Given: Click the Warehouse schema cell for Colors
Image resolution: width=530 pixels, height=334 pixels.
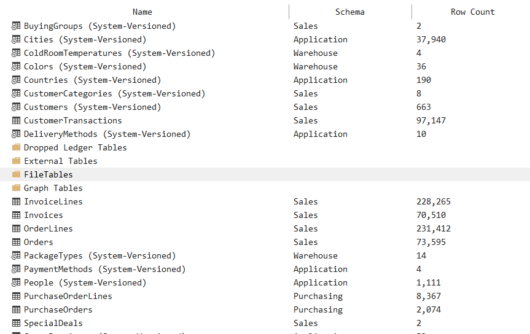Looking at the screenshot, I should [x=316, y=66].
